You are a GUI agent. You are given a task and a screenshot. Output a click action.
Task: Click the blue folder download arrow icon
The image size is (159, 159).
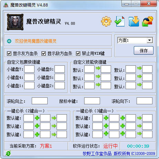[134, 21]
